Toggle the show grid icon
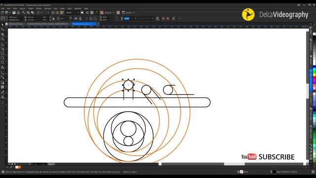 coord(92,12)
